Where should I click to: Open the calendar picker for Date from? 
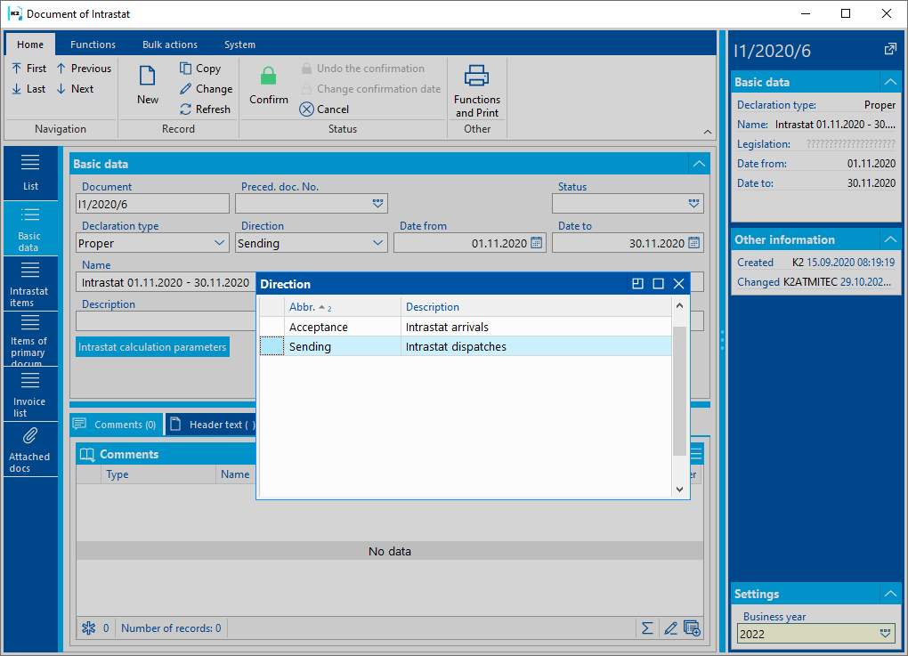[537, 243]
